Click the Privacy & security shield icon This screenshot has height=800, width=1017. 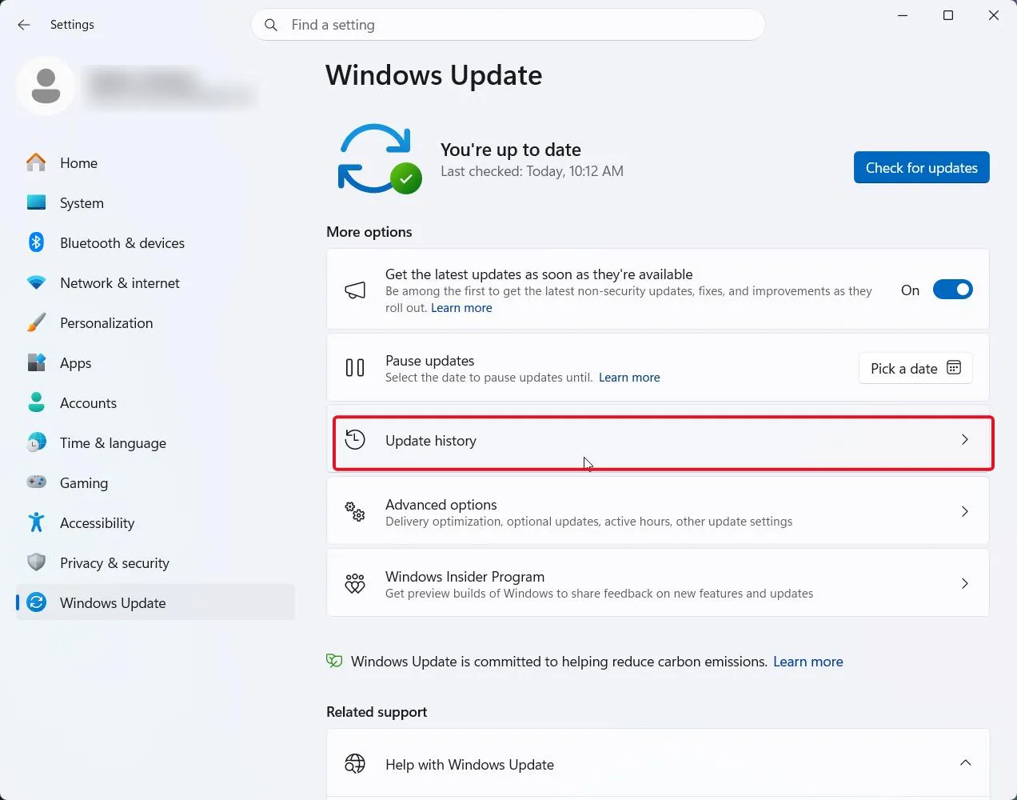(x=36, y=562)
